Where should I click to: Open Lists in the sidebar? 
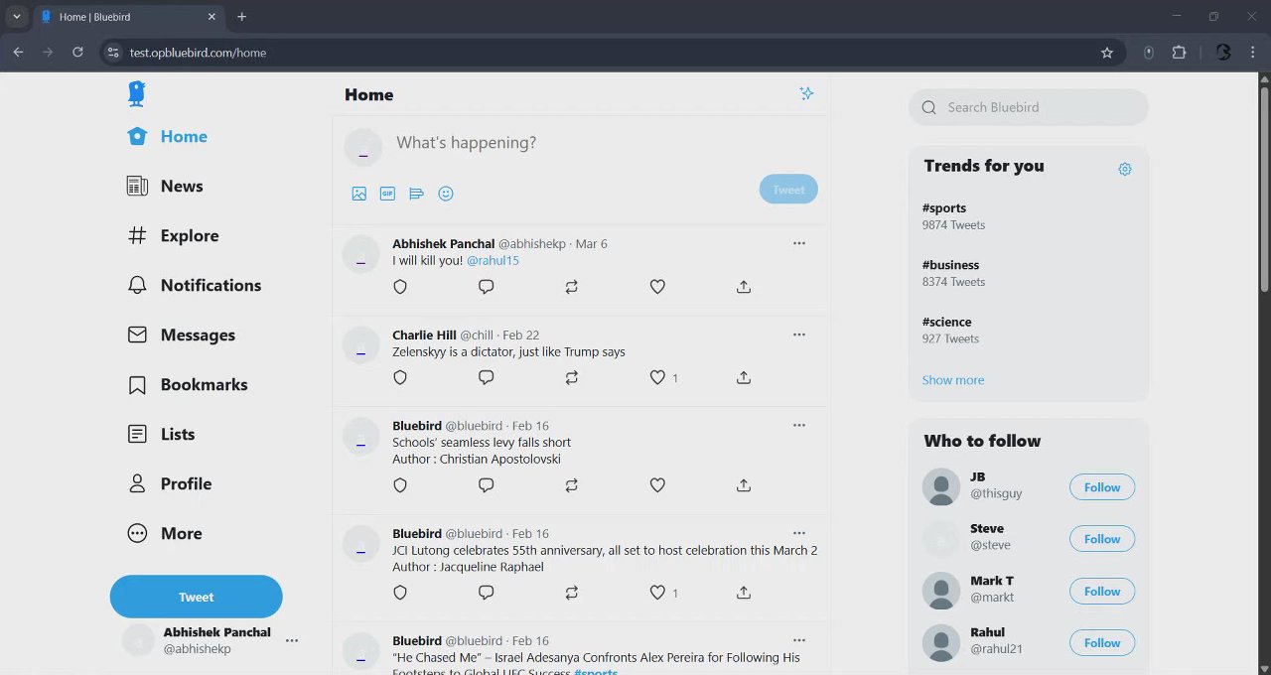[161, 435]
